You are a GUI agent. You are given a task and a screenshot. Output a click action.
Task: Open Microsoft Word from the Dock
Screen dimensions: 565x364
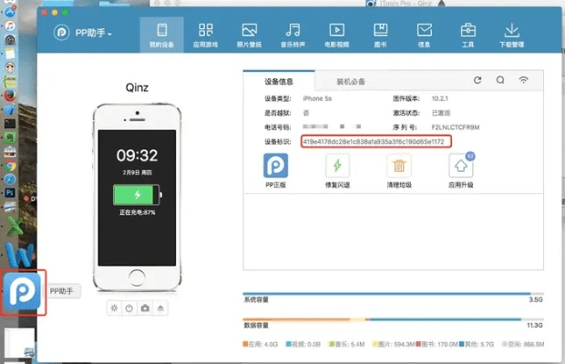point(20,255)
